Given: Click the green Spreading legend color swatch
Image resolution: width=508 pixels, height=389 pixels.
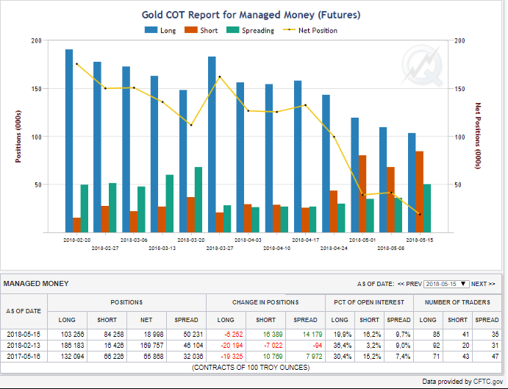Looking at the screenshot, I should coord(232,30).
